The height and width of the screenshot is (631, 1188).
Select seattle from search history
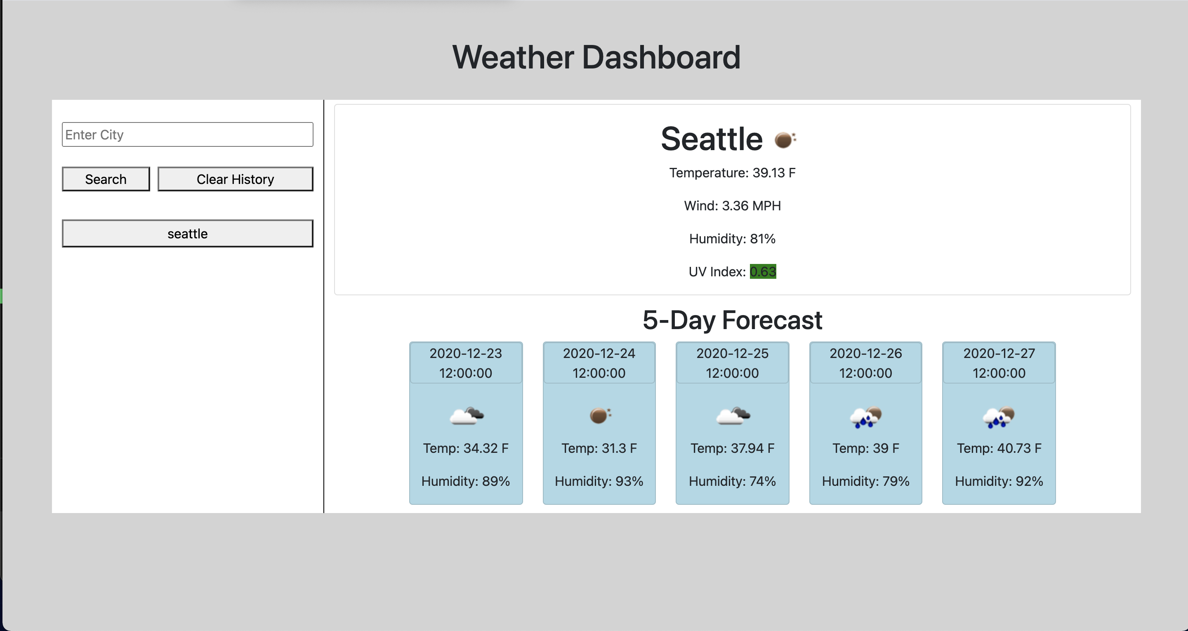(188, 233)
